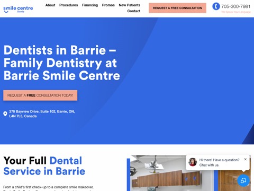The height and width of the screenshot is (191, 254).
Task: Open the chat widget bubble icon
Action: point(243,180)
